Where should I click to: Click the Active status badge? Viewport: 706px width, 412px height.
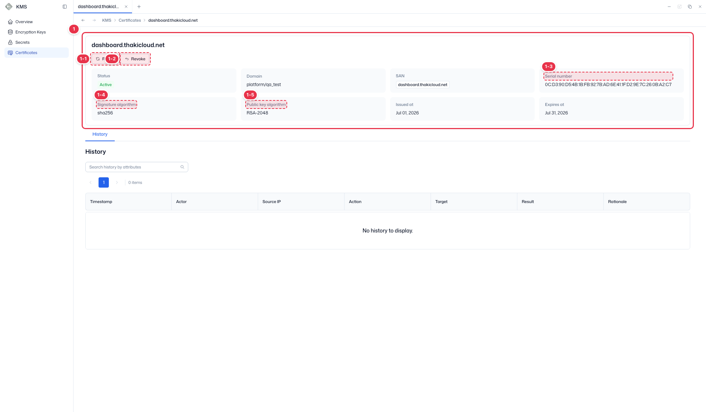[106, 85]
